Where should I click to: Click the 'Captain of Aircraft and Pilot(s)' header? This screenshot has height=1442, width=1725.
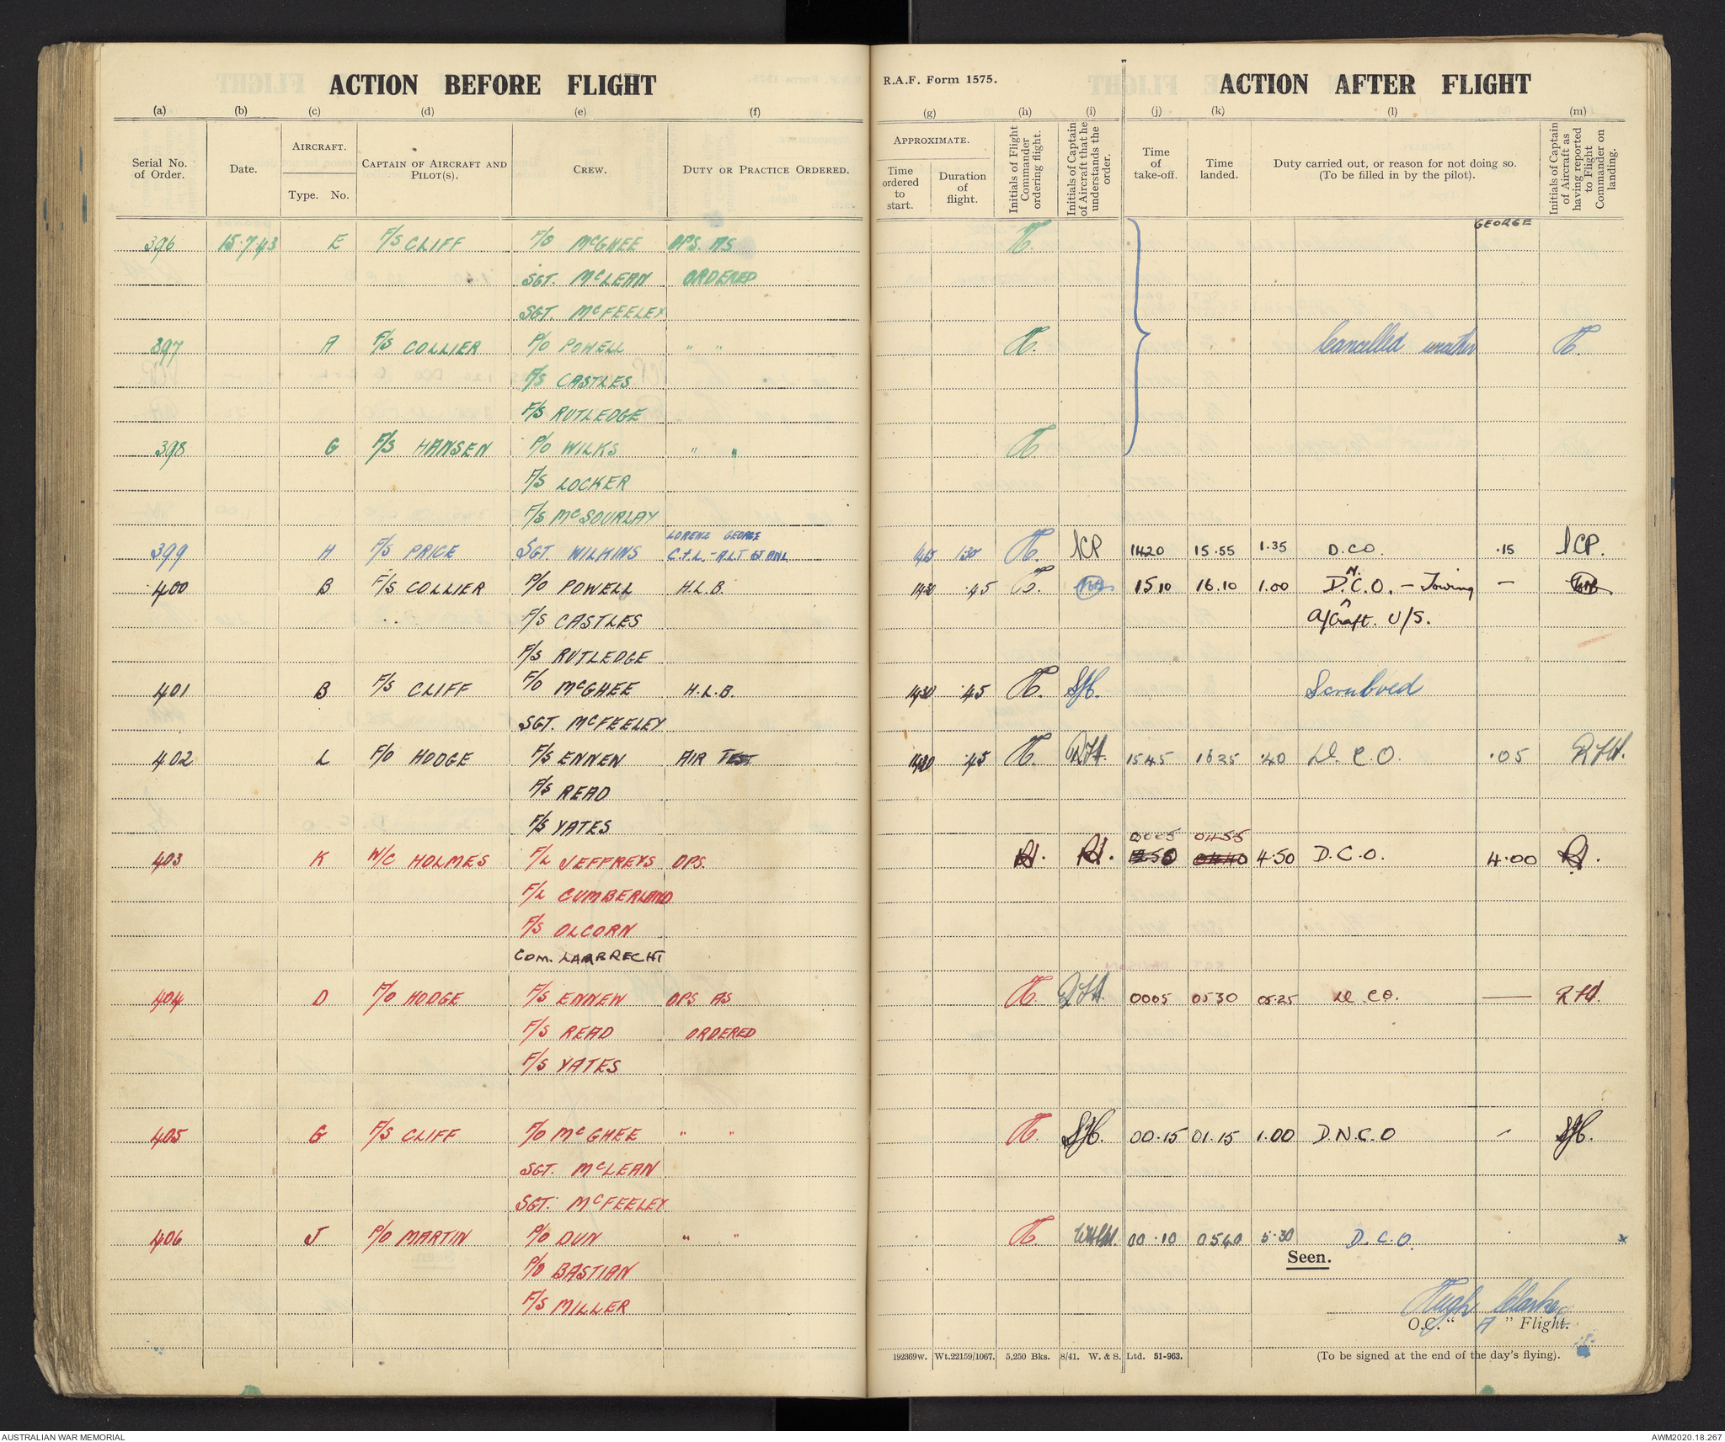click(434, 169)
